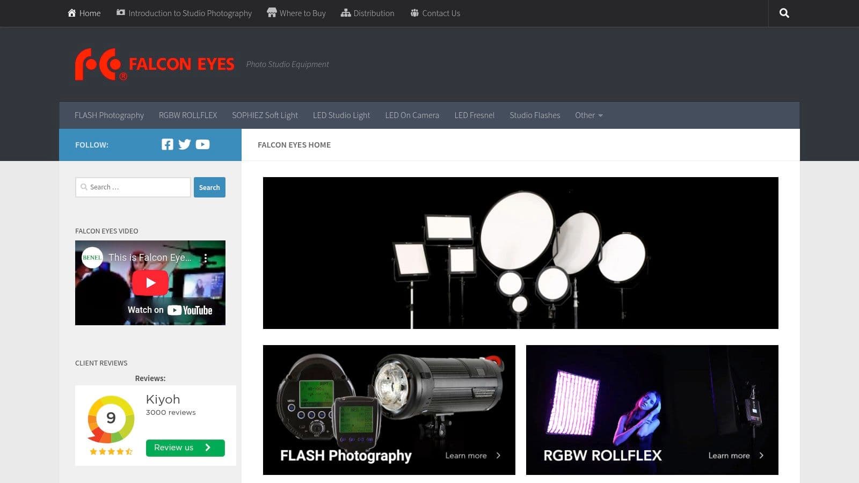Open the FLASH Photography menu item
The width and height of the screenshot is (859, 483).
pyautogui.click(x=109, y=115)
